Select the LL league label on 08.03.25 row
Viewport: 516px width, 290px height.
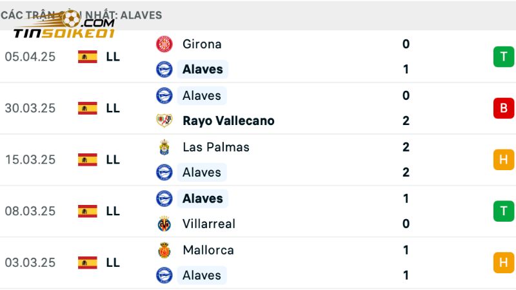point(113,211)
